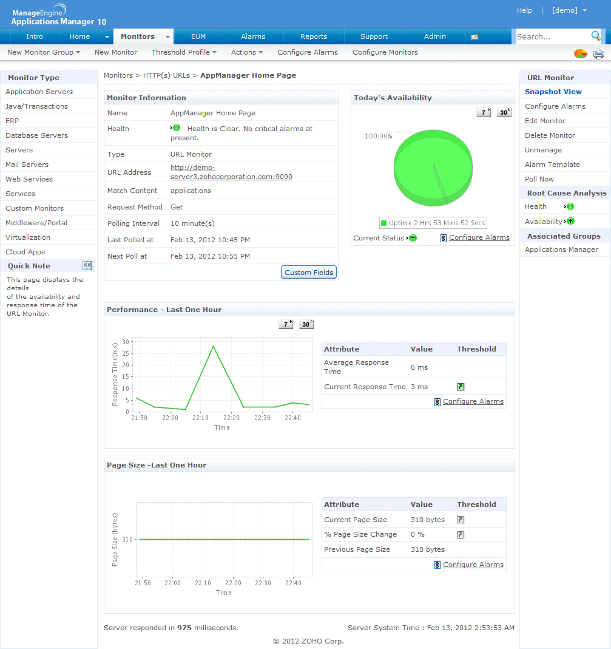Click the Current Page Size threshold icon
Screen dimensions: 611x649
click(x=461, y=520)
